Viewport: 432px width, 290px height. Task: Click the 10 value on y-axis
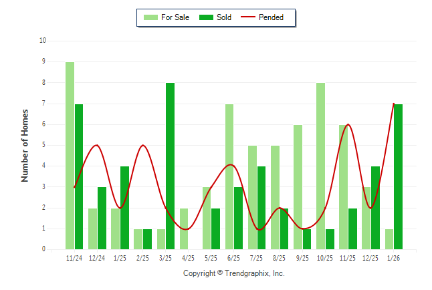click(43, 41)
